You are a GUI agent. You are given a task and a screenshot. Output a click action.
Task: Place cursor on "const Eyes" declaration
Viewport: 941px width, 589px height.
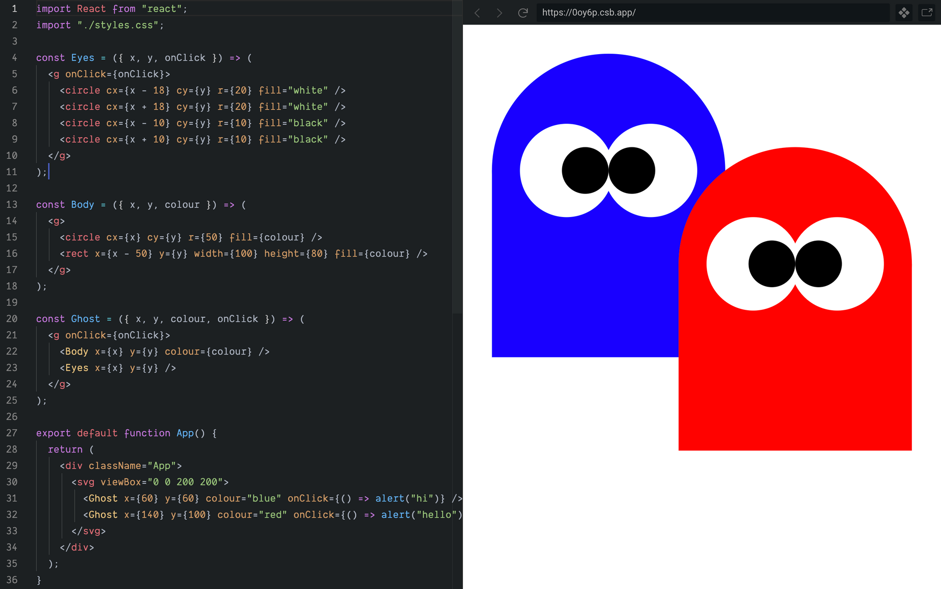tap(82, 58)
